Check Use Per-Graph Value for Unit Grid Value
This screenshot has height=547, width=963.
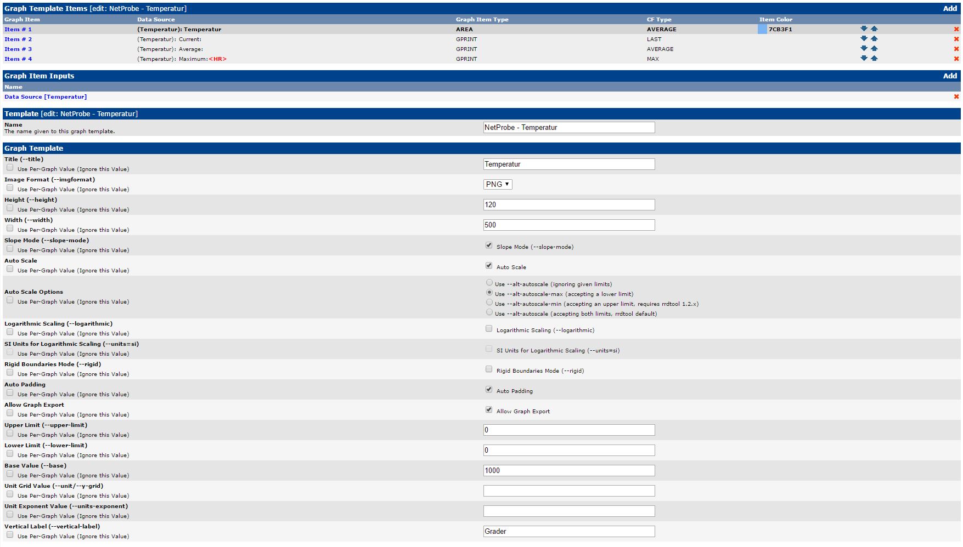click(10, 494)
